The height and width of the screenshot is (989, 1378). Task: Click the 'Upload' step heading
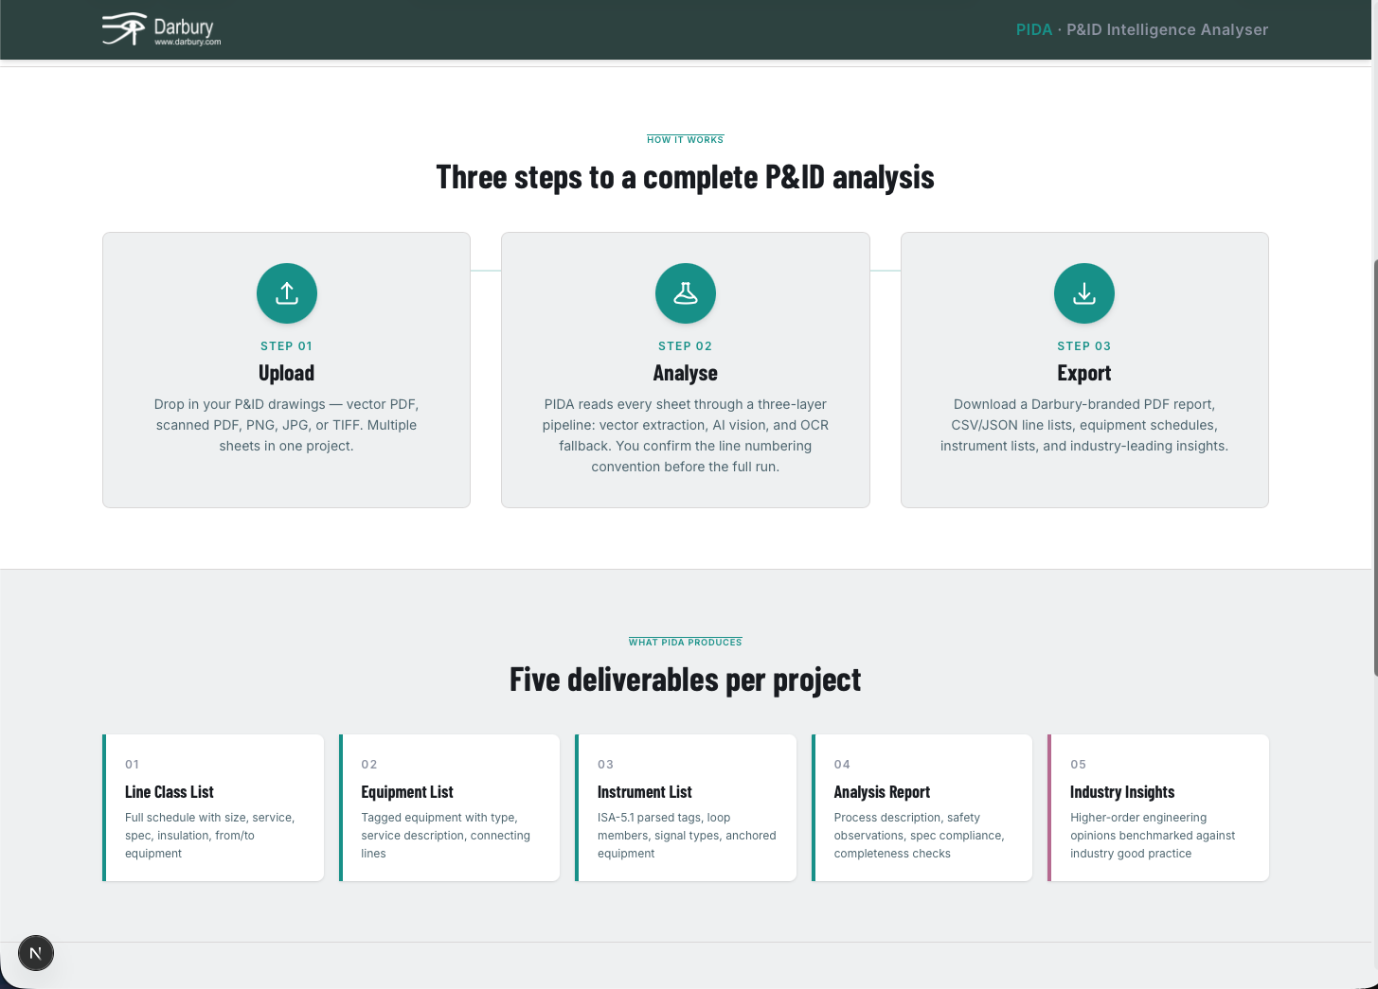pyautogui.click(x=286, y=373)
